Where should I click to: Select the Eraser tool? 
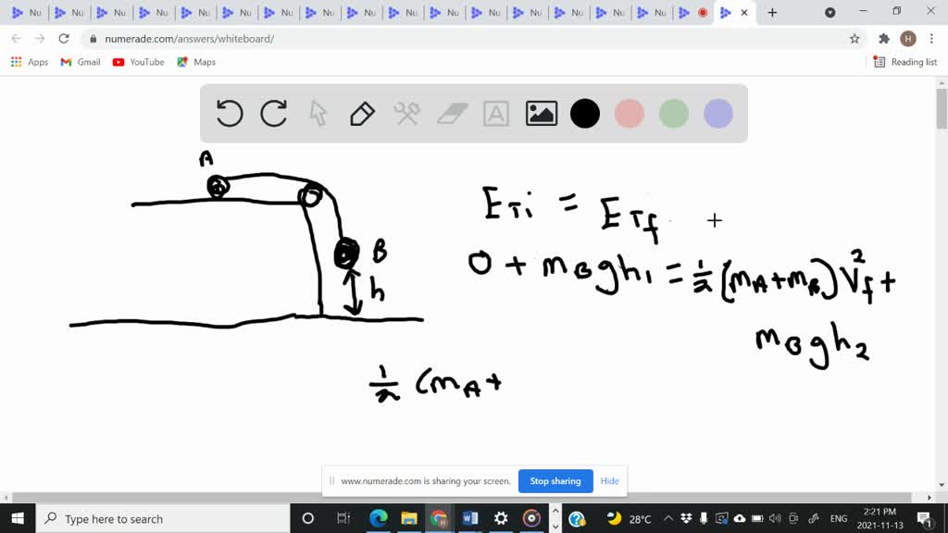(452, 113)
